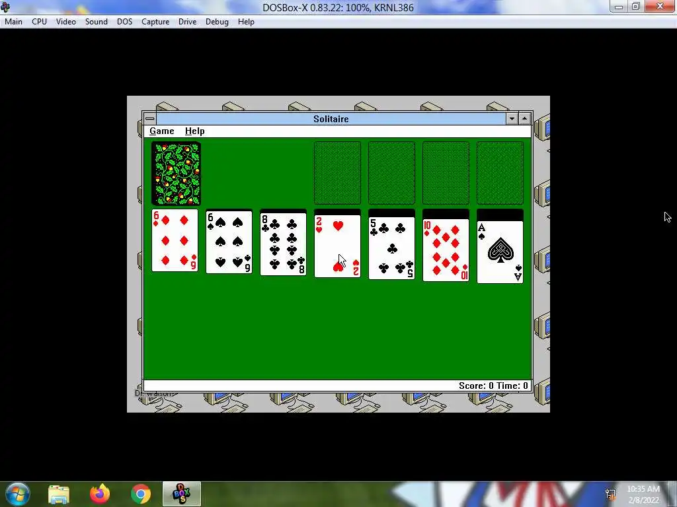Image resolution: width=677 pixels, height=507 pixels.
Task: Select the five of clubs card
Action: tap(391, 248)
